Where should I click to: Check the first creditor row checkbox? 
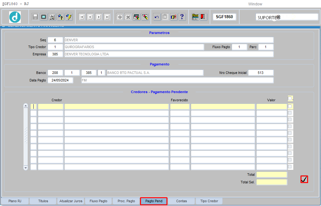[290, 106]
